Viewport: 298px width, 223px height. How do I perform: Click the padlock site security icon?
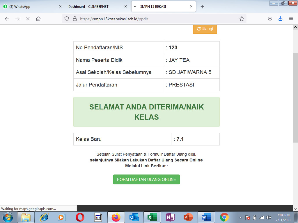pos(74,19)
